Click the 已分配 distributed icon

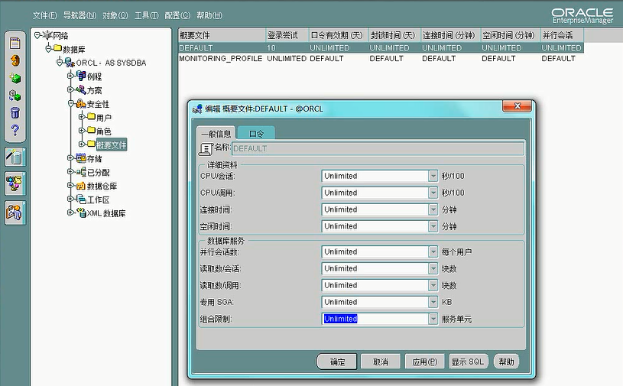coord(81,172)
